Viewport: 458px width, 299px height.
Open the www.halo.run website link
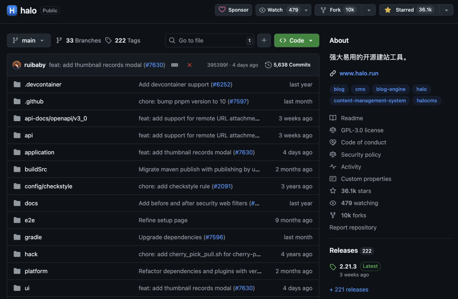359,74
